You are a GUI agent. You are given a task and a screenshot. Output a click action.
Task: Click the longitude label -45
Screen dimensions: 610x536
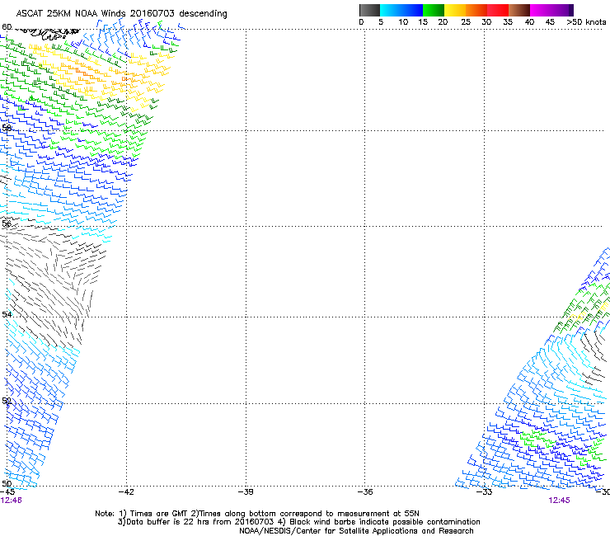coord(7,492)
